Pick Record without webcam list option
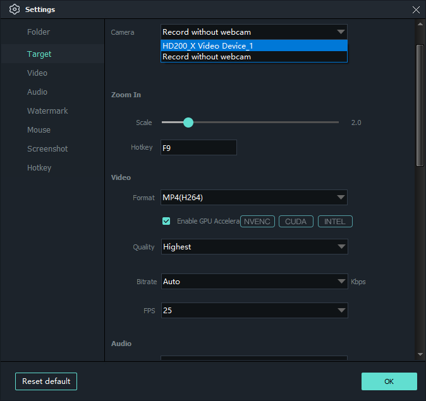Screen dimensions: 426x401 tap(253, 57)
